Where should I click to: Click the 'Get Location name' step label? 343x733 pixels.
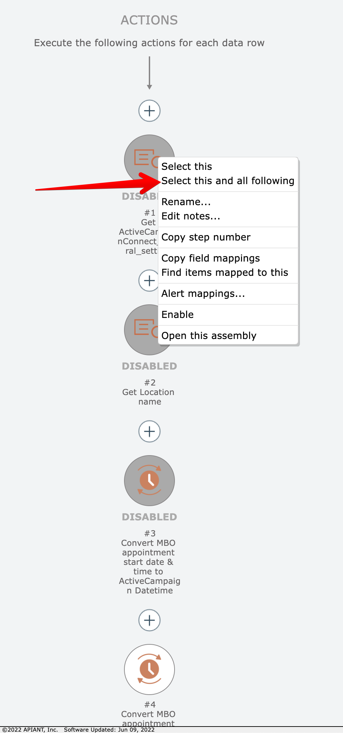(x=149, y=397)
